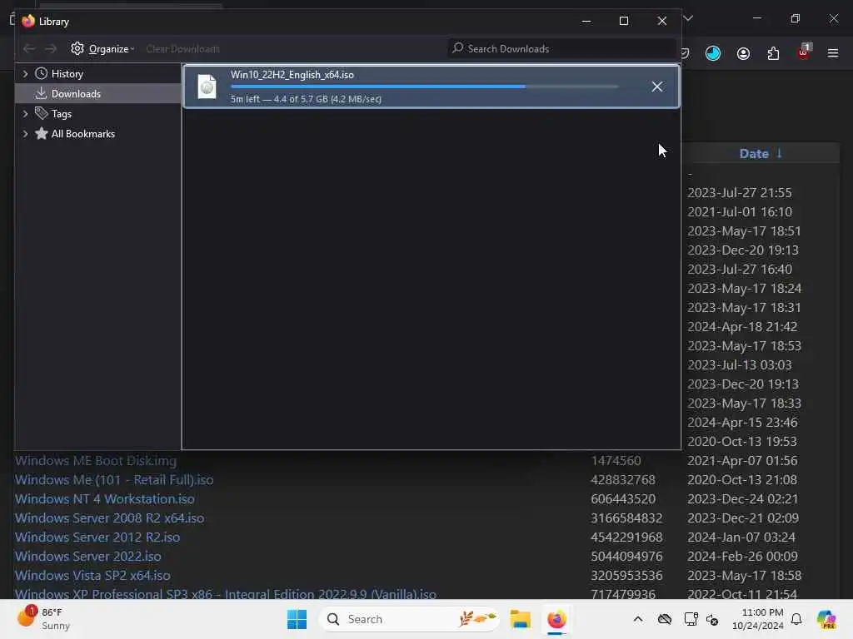Click the download tray icon next to Downloads

[42, 93]
